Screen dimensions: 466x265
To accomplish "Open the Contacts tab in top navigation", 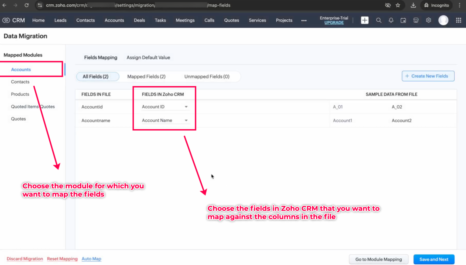I will [86, 20].
